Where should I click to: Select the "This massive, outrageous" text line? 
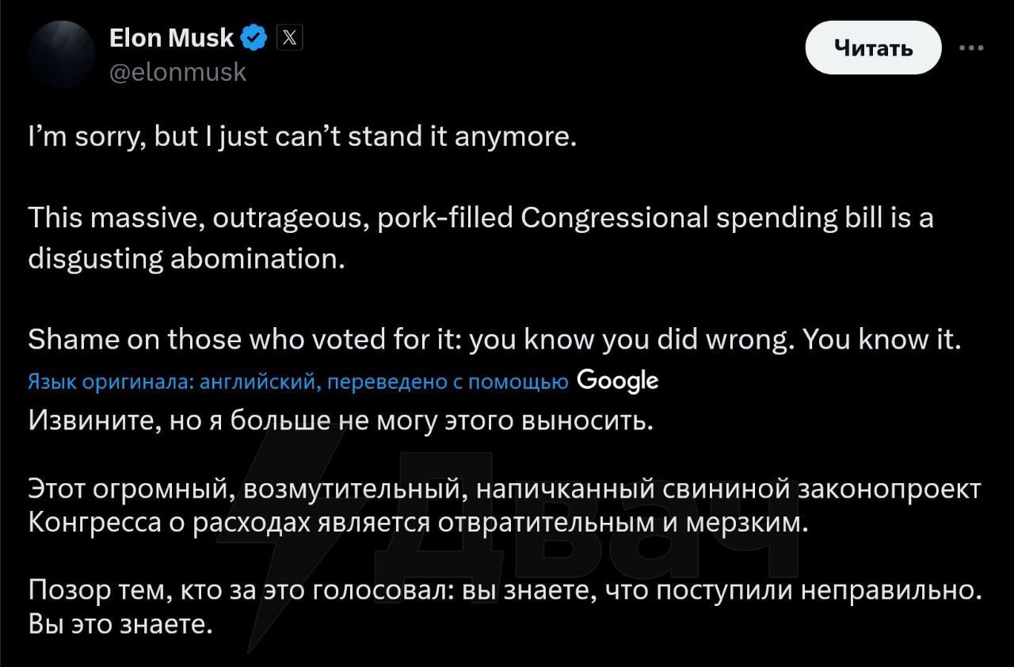pos(480,218)
